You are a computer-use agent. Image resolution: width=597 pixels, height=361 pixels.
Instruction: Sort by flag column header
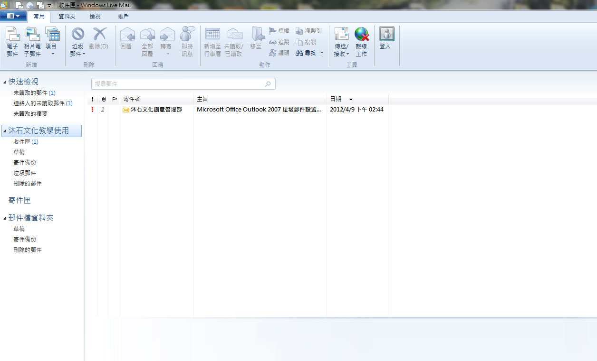pos(114,99)
